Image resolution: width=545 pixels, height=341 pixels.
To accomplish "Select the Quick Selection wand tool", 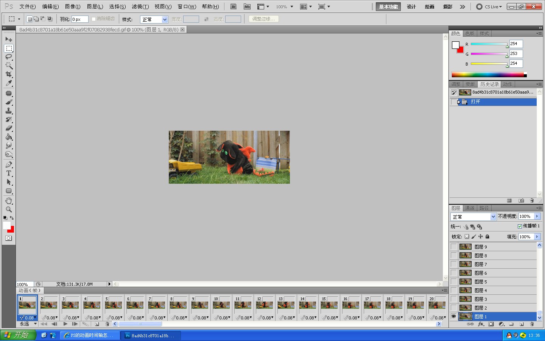I will coord(9,66).
